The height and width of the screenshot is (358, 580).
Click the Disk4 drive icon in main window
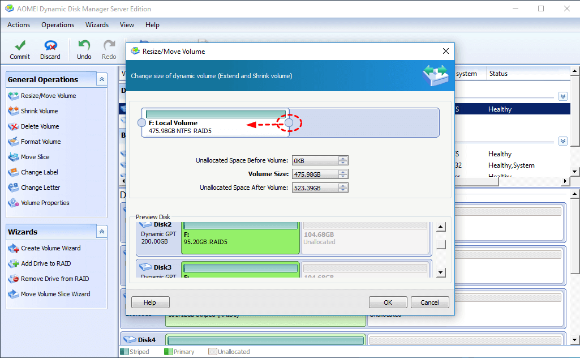[x=130, y=339]
